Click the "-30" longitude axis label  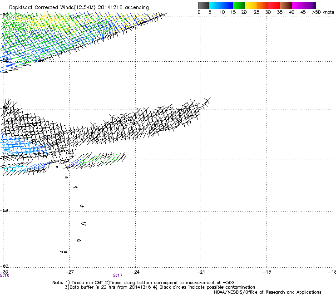[x=4, y=272]
